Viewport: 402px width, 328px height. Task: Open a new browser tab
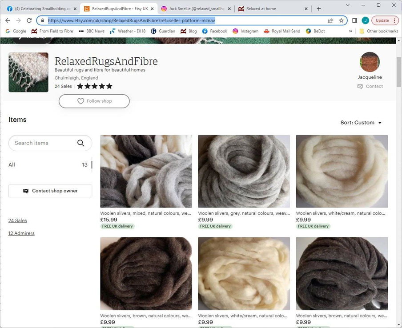(319, 9)
